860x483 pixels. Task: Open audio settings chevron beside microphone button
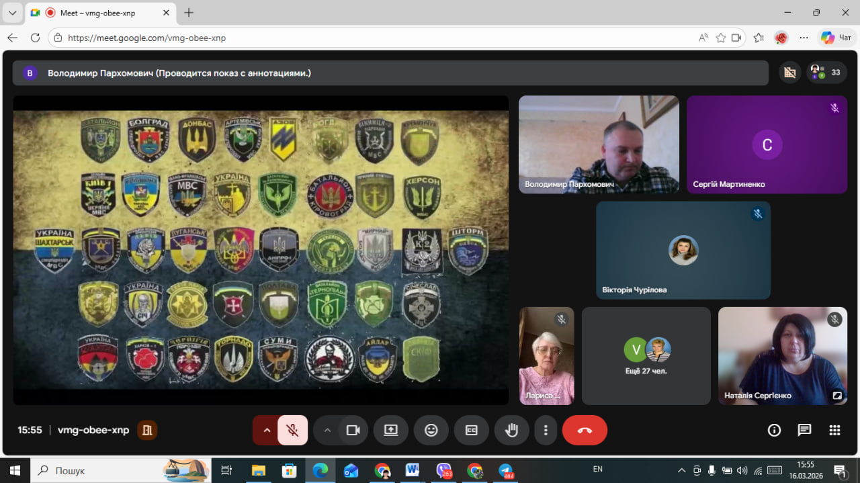coord(267,430)
